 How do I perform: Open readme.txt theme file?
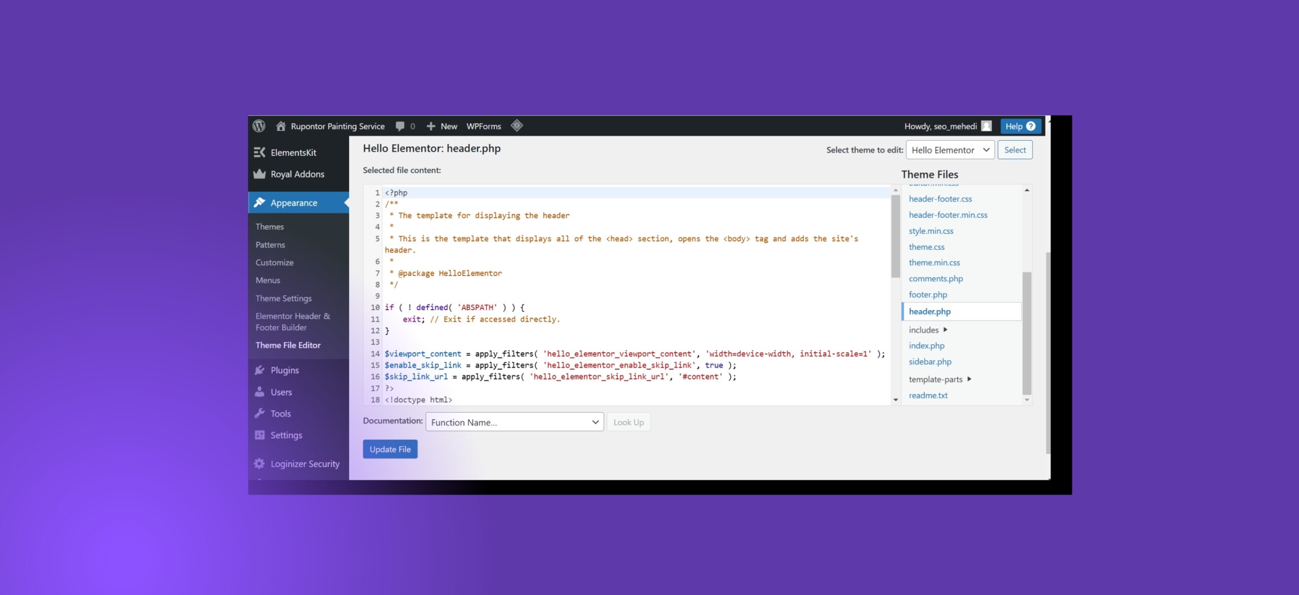(x=928, y=395)
